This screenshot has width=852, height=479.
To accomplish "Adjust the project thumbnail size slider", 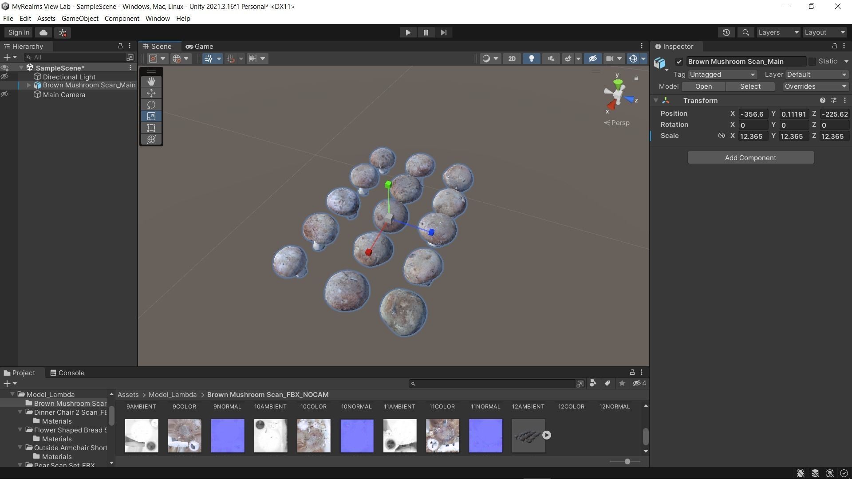I will click(x=627, y=462).
